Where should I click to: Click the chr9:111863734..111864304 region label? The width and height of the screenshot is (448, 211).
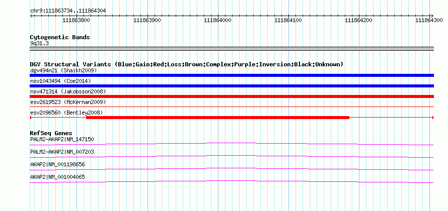coord(68,11)
